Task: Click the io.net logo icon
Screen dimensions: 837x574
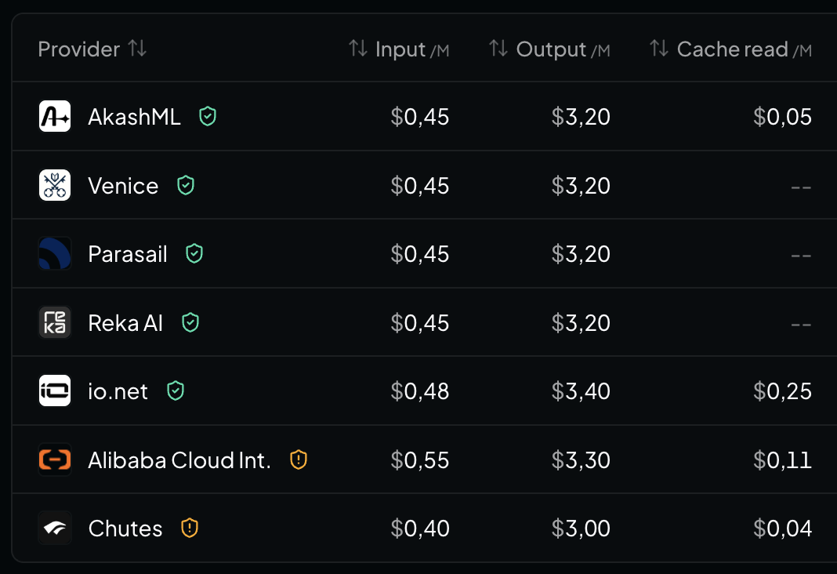Action: 55,391
